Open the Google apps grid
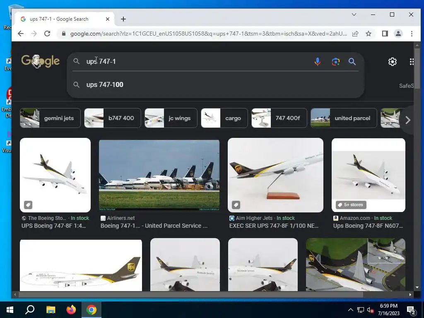424x318 pixels. [411, 62]
